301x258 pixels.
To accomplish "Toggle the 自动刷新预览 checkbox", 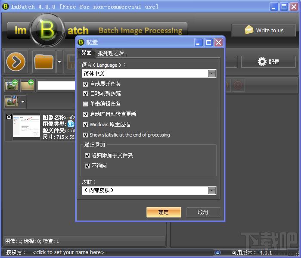I will click(x=86, y=93).
